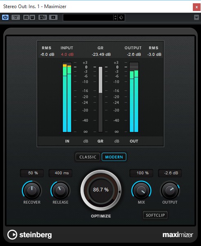Toggle the plugin power bypass button
This screenshot has width=201, height=246.
click(x=5, y=17)
